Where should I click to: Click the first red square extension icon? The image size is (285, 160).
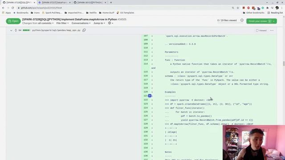[x=244, y=8]
